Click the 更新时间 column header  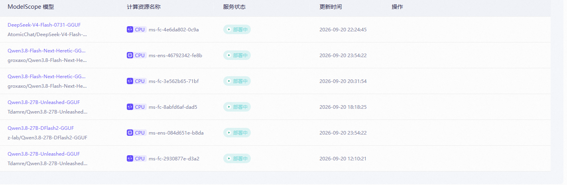point(331,7)
